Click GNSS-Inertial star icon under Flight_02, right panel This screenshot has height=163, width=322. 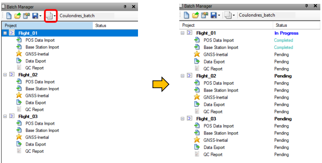197,97
